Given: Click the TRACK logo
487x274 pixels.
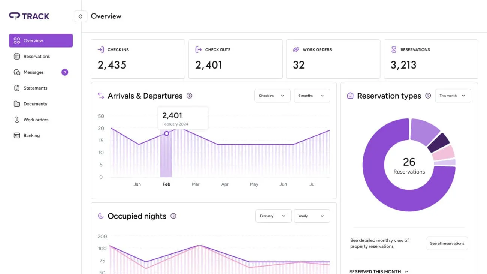Looking at the screenshot, I should [29, 16].
